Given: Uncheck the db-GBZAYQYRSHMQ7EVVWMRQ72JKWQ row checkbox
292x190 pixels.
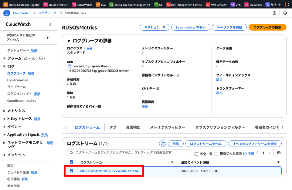Looking at the screenshot, I should click(x=72, y=171).
